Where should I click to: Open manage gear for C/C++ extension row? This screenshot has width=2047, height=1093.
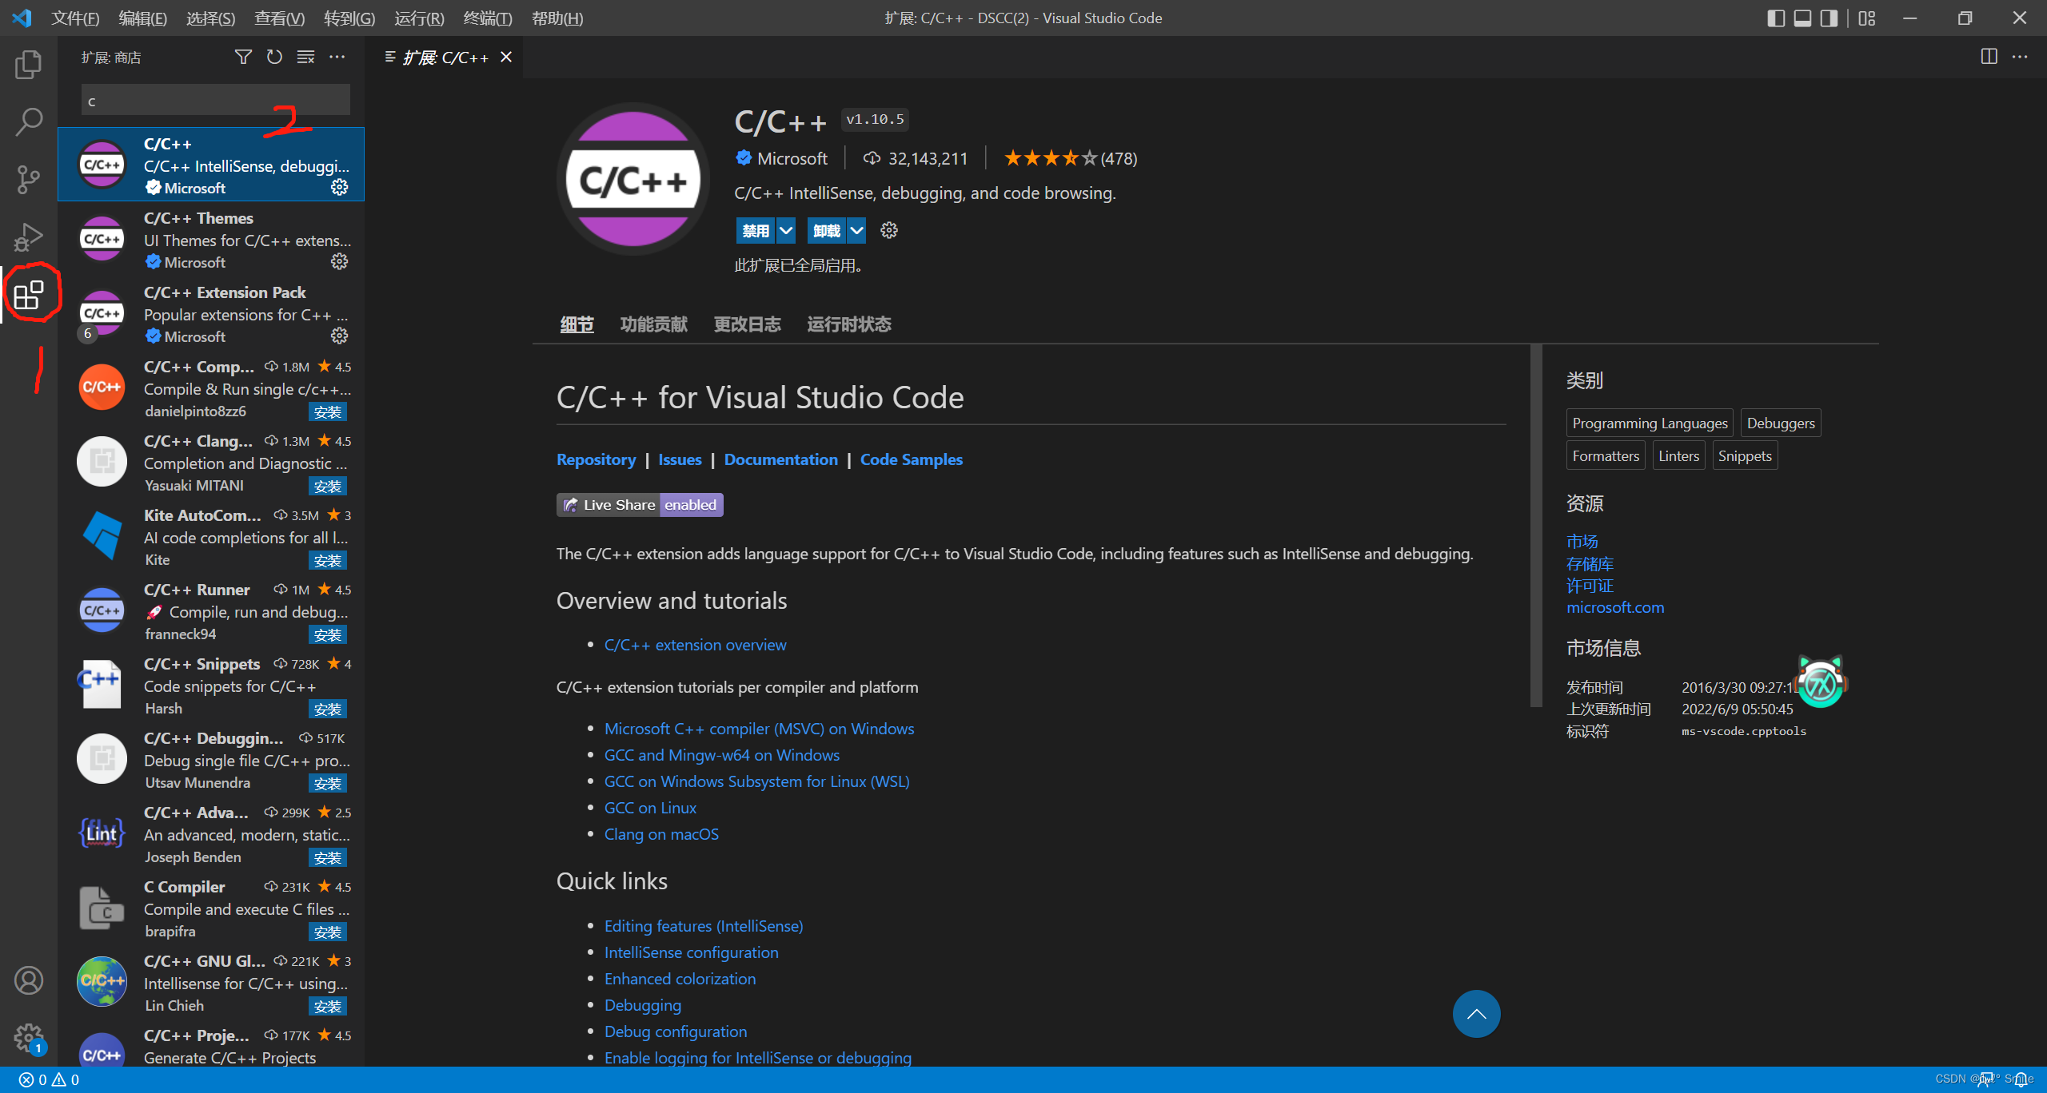click(340, 187)
